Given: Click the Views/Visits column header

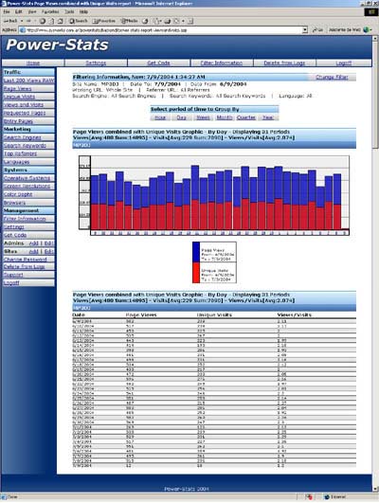Looking at the screenshot, I should tap(295, 315).
